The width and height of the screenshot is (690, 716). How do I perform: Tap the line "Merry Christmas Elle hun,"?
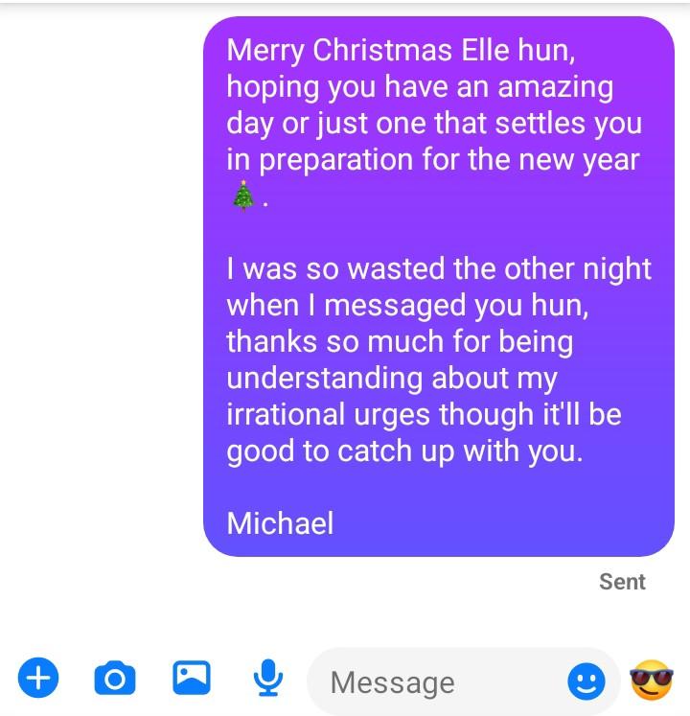[401, 50]
